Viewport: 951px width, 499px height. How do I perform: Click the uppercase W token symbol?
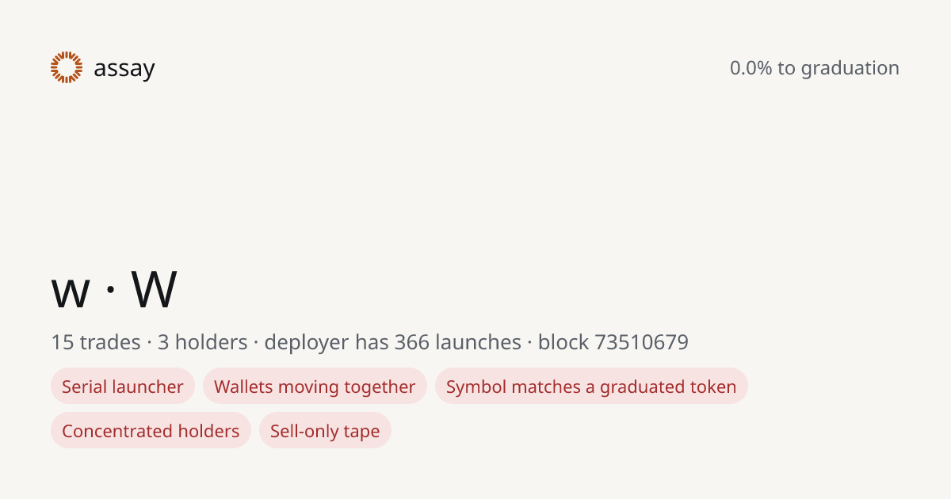point(155,289)
